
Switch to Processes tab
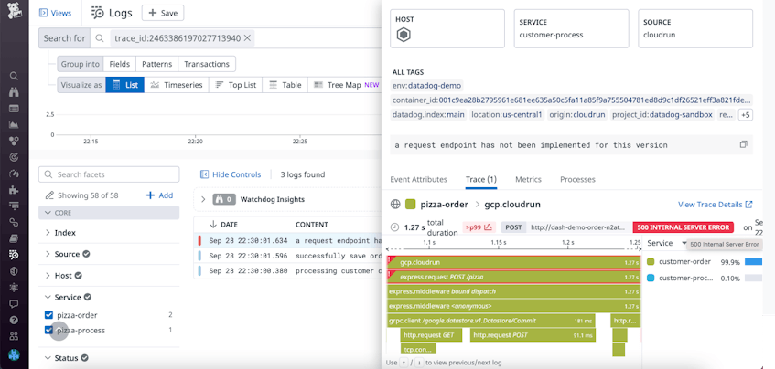coord(577,180)
